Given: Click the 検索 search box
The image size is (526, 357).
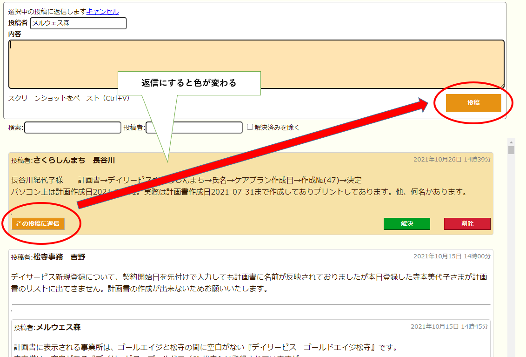Looking at the screenshot, I should [x=73, y=128].
